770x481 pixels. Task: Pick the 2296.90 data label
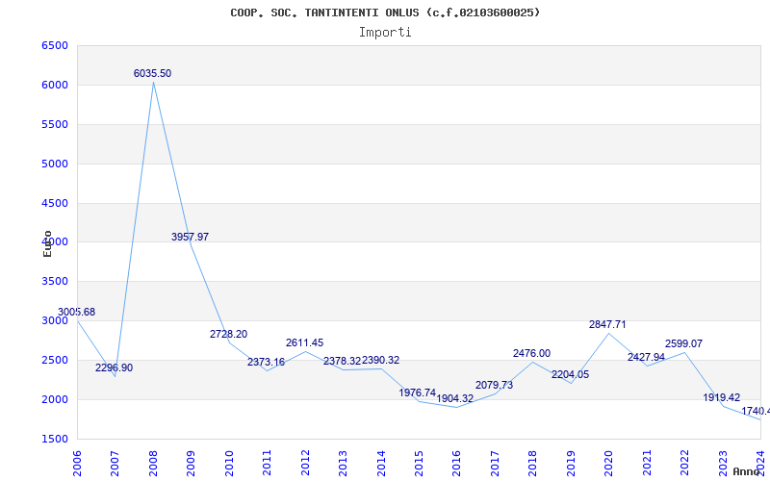[x=114, y=368]
